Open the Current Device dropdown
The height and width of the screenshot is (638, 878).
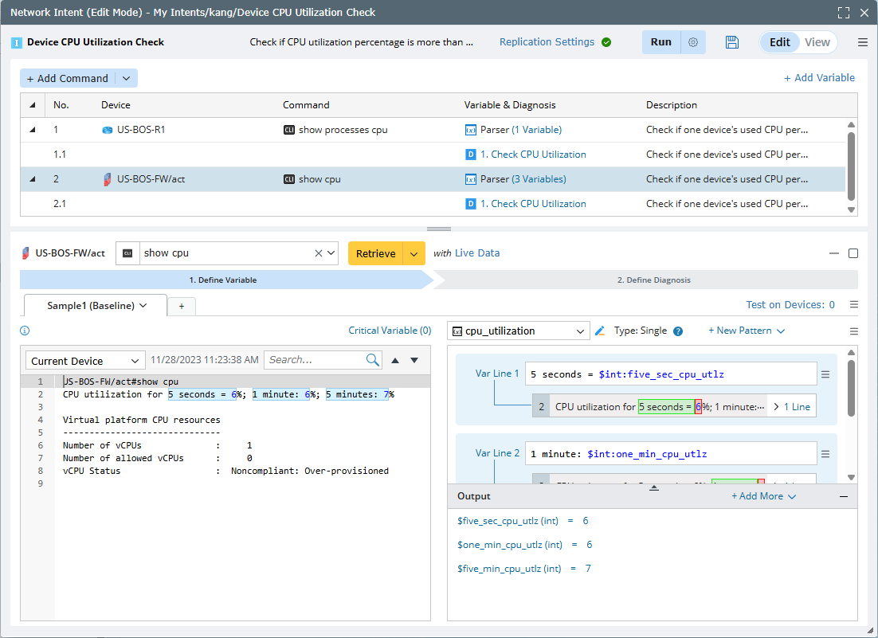[86, 361]
